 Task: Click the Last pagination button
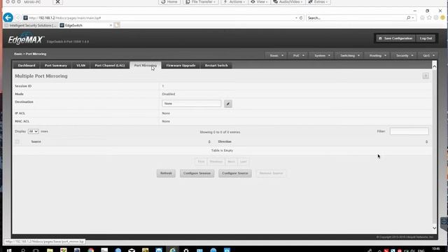point(243,162)
